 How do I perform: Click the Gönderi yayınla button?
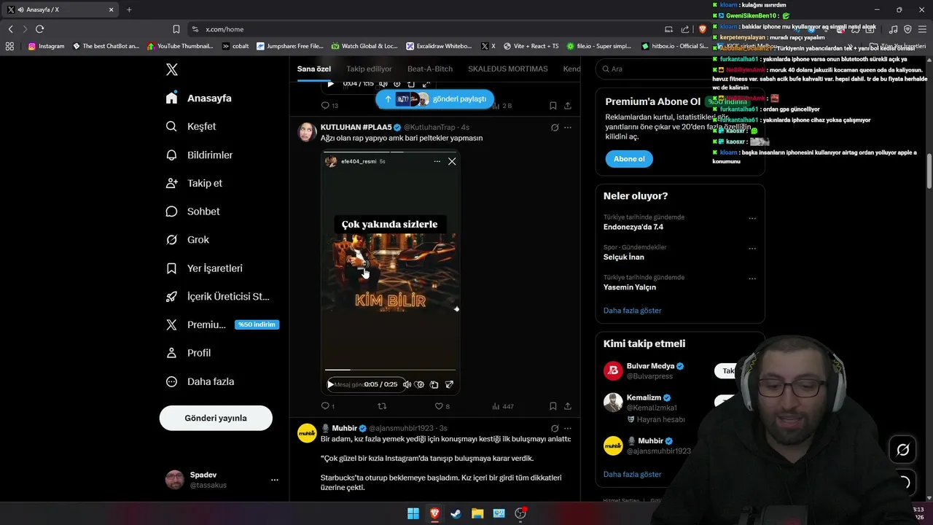(216, 418)
